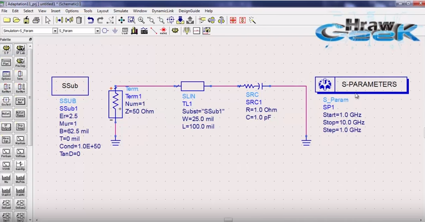Click the zoom in magnifier icon
The image size is (425, 222).
(x=141, y=20)
